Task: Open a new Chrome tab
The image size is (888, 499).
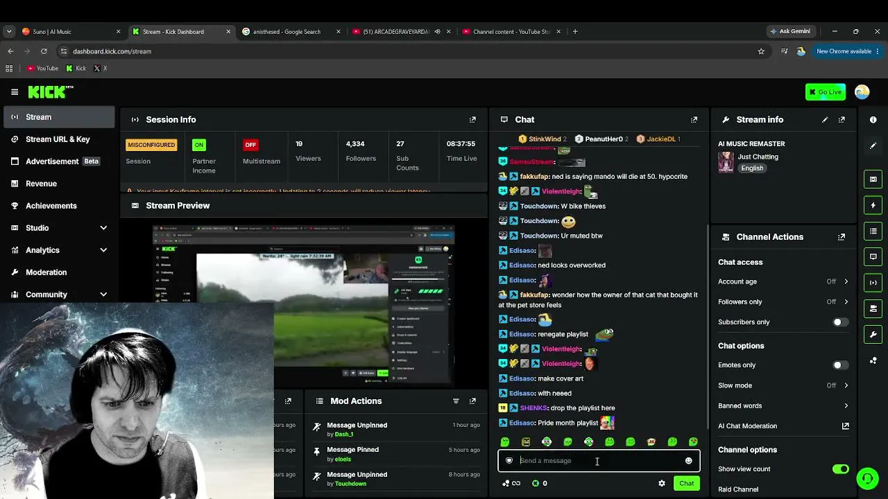Action: click(575, 31)
